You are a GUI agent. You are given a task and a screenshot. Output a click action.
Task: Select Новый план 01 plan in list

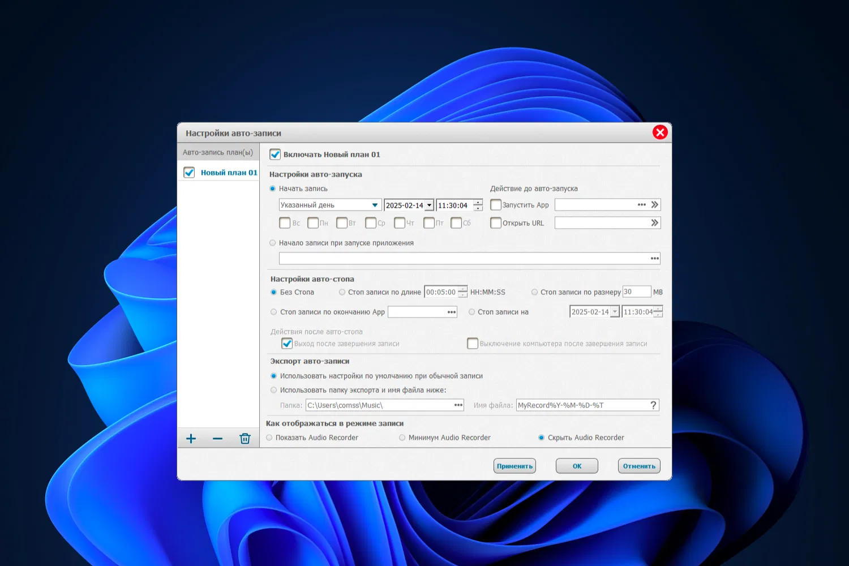tap(229, 173)
